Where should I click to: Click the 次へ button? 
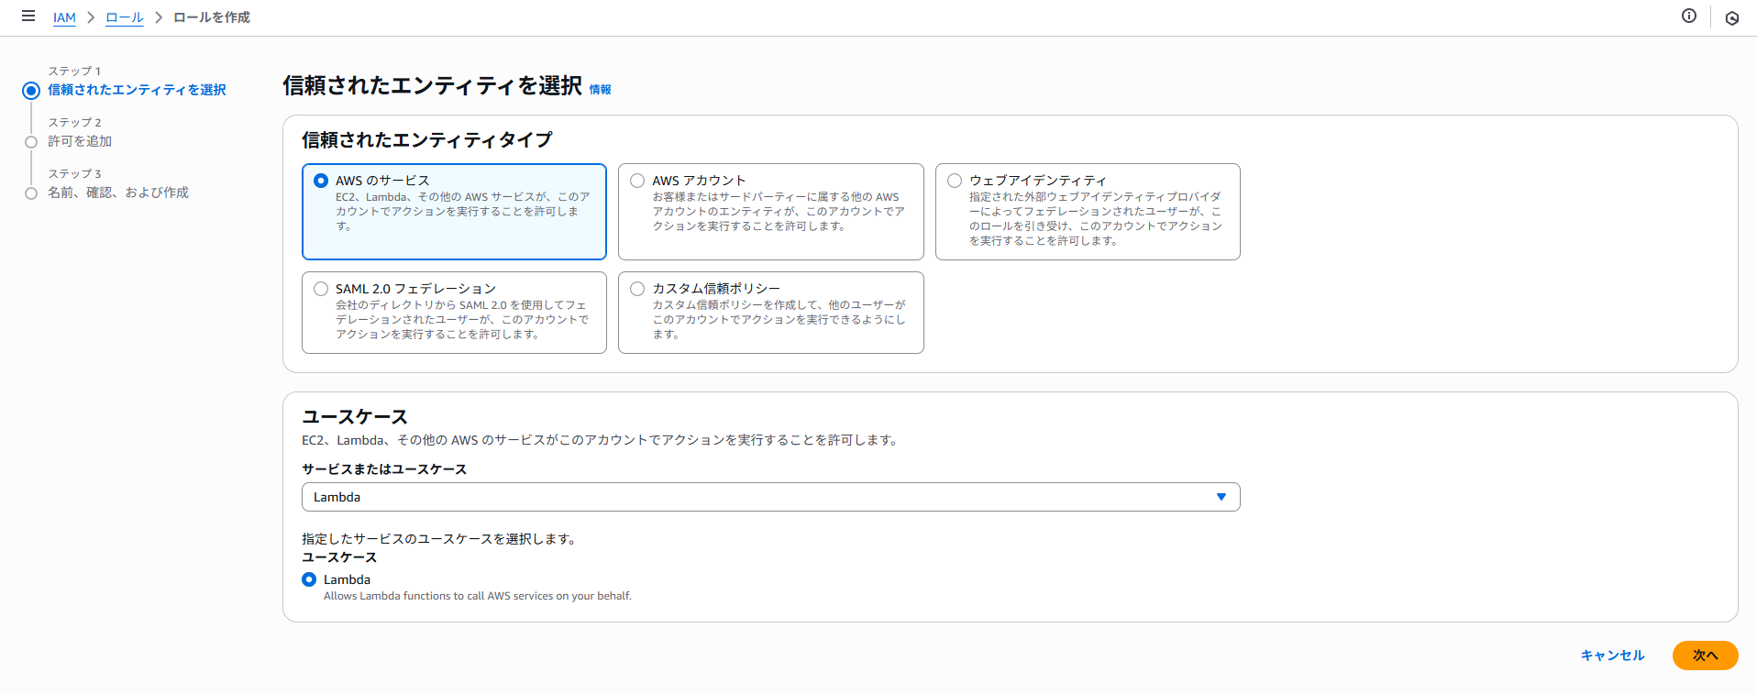(x=1705, y=655)
